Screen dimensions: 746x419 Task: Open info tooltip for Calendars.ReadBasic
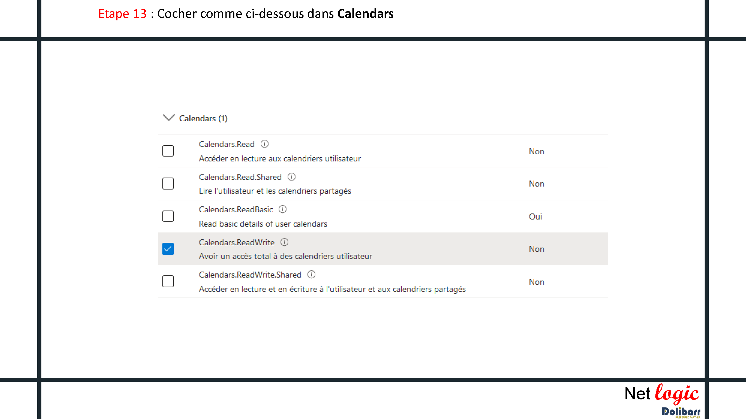tap(282, 209)
